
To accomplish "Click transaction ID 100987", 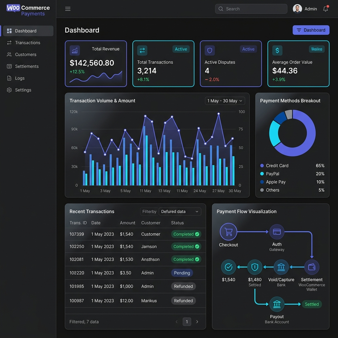I will [77, 301].
